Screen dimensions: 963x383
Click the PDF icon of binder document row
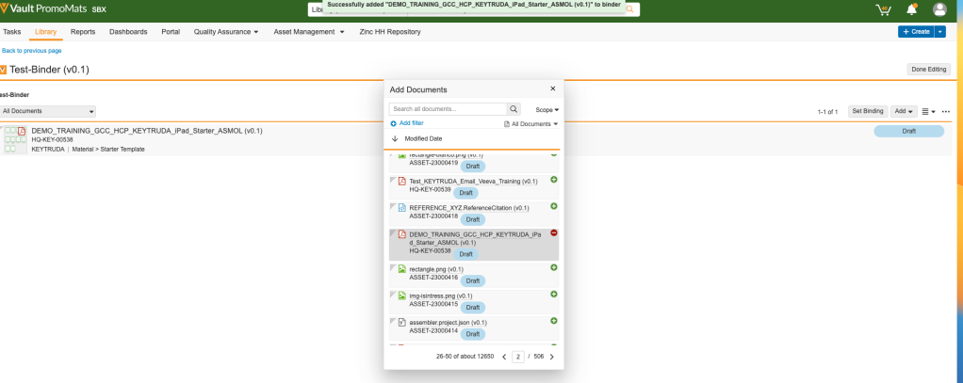click(22, 131)
